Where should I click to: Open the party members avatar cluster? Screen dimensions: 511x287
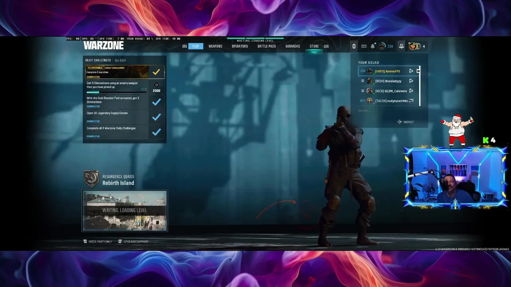tap(414, 46)
